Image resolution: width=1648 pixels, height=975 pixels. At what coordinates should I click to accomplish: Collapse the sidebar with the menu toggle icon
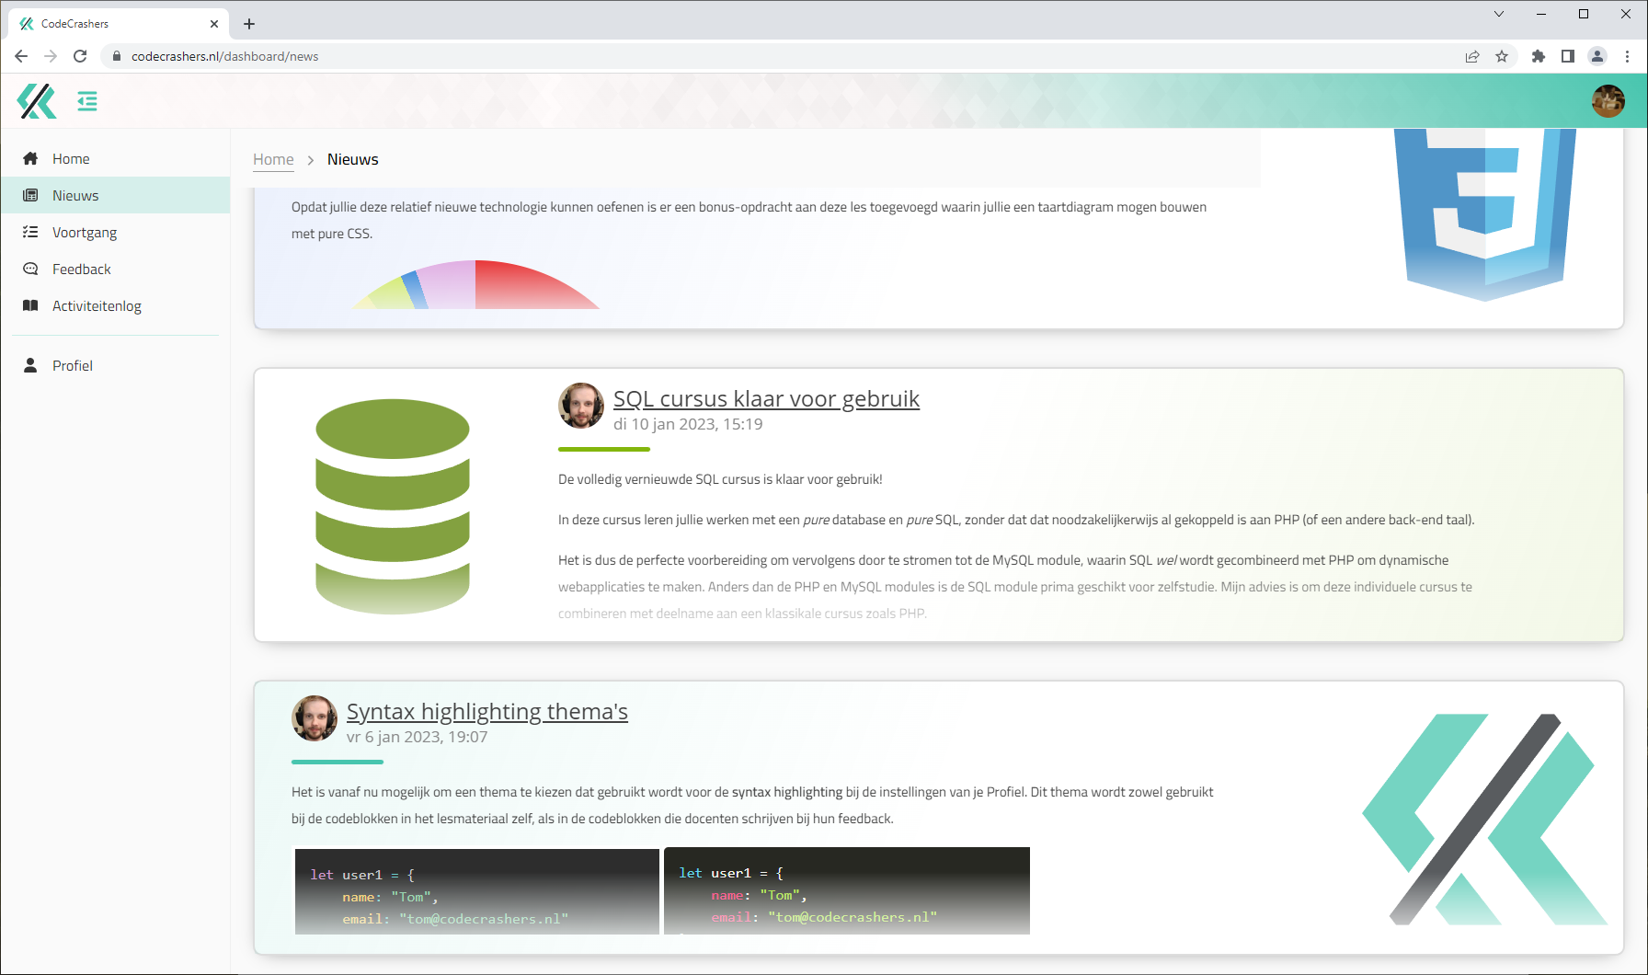87,101
